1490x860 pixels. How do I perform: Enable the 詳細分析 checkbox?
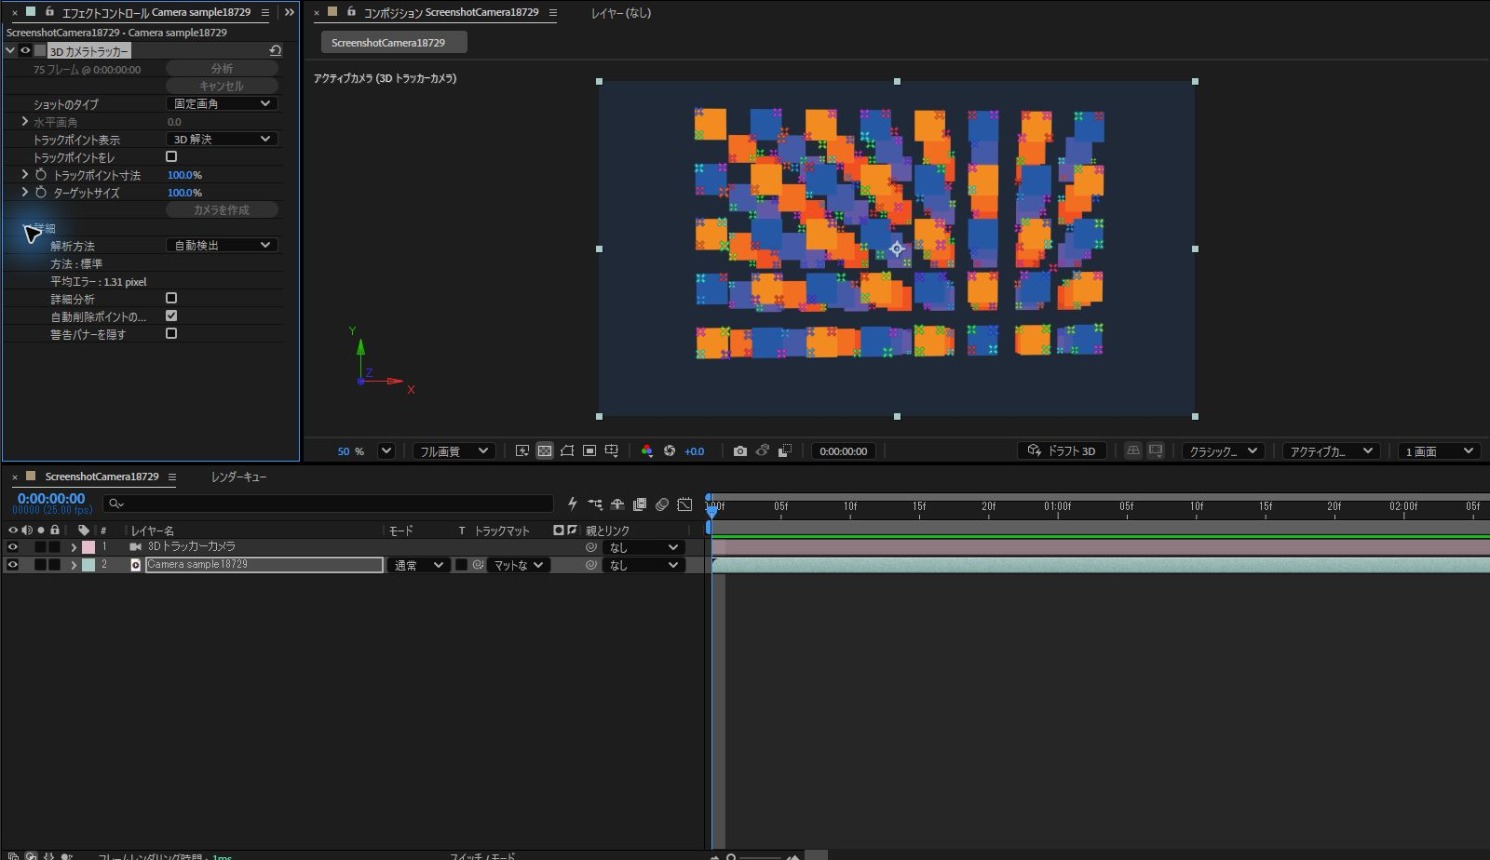point(171,298)
